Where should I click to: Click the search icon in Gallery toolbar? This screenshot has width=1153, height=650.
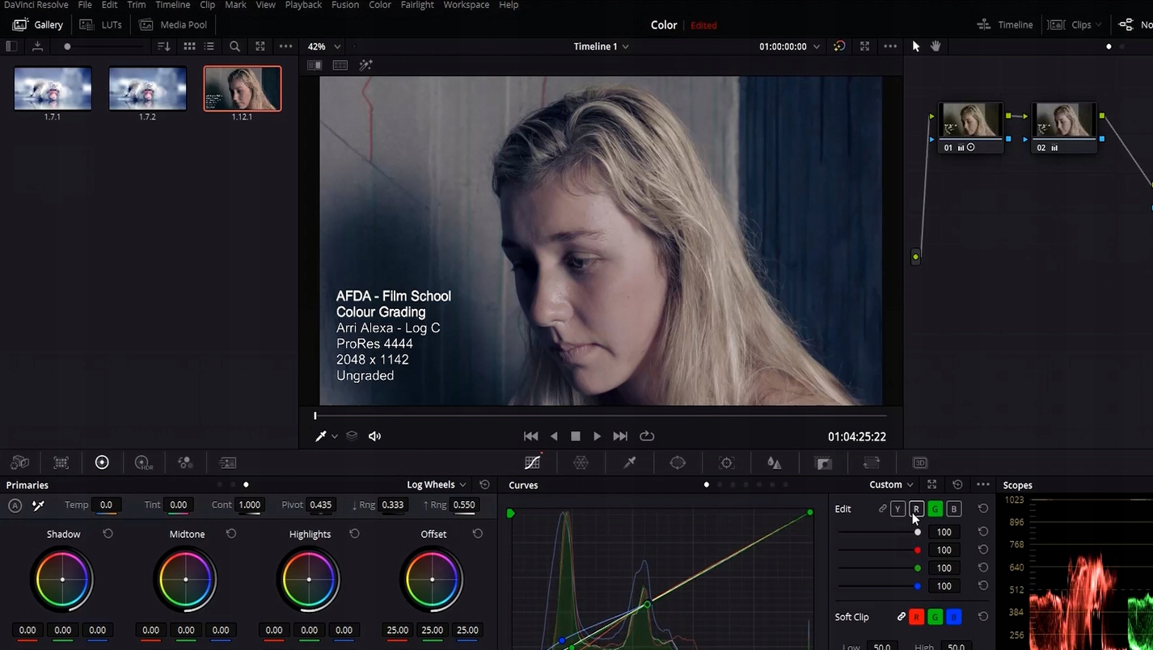coord(234,46)
